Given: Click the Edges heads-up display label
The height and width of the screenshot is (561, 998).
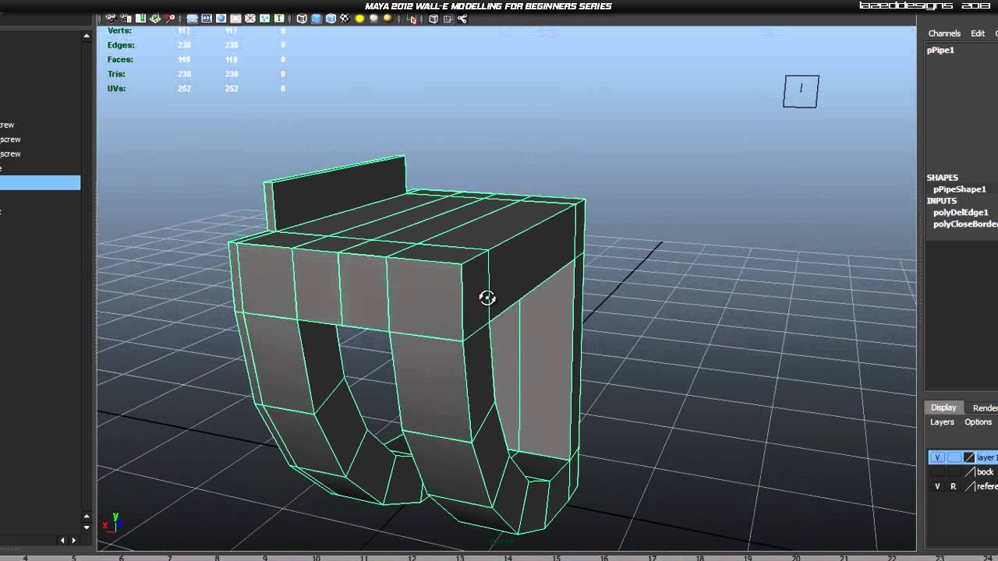Looking at the screenshot, I should [121, 45].
